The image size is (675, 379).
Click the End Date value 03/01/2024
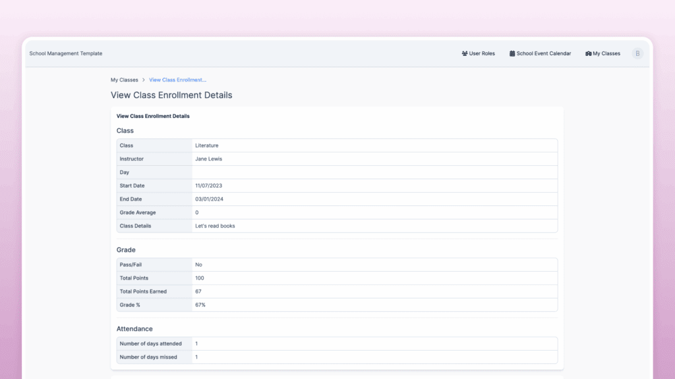click(208, 199)
